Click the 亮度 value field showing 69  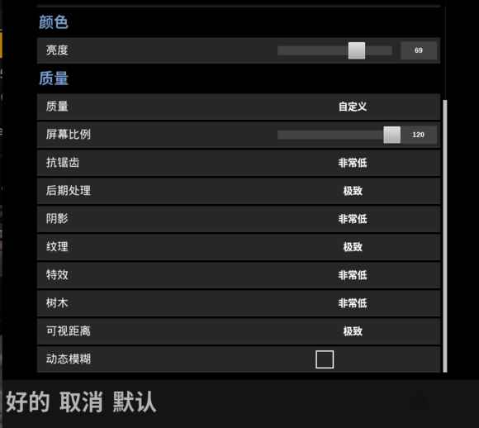[x=419, y=50]
